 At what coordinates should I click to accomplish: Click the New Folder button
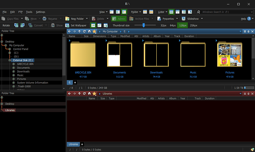coord(75,19)
